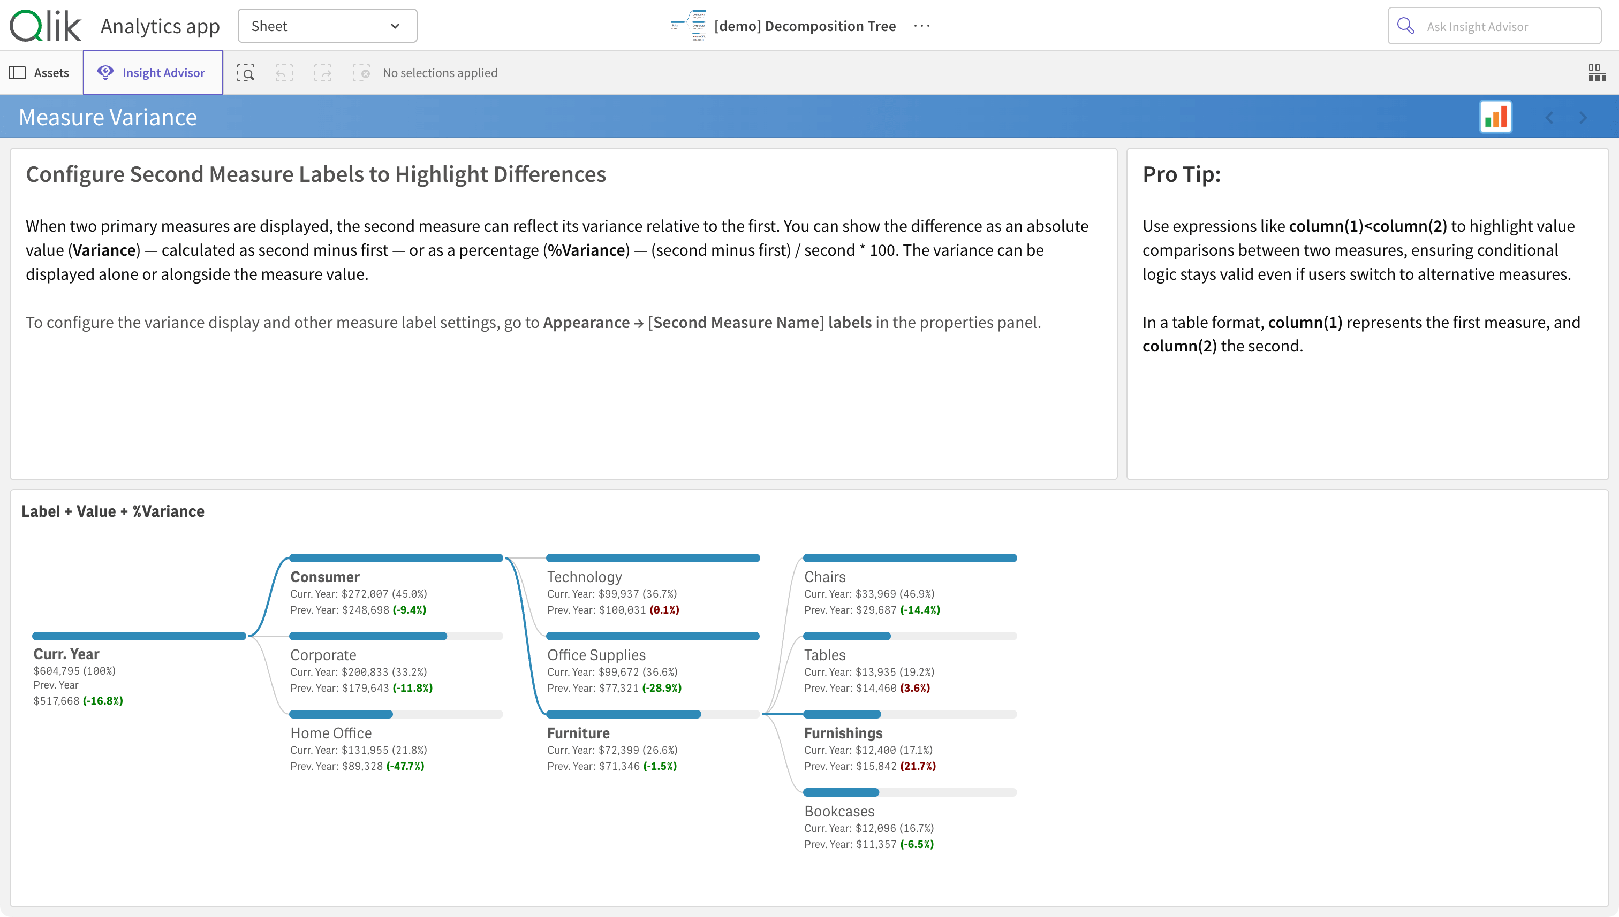Expand the Corporate node in tree
The image size is (1619, 917).
coord(323,655)
